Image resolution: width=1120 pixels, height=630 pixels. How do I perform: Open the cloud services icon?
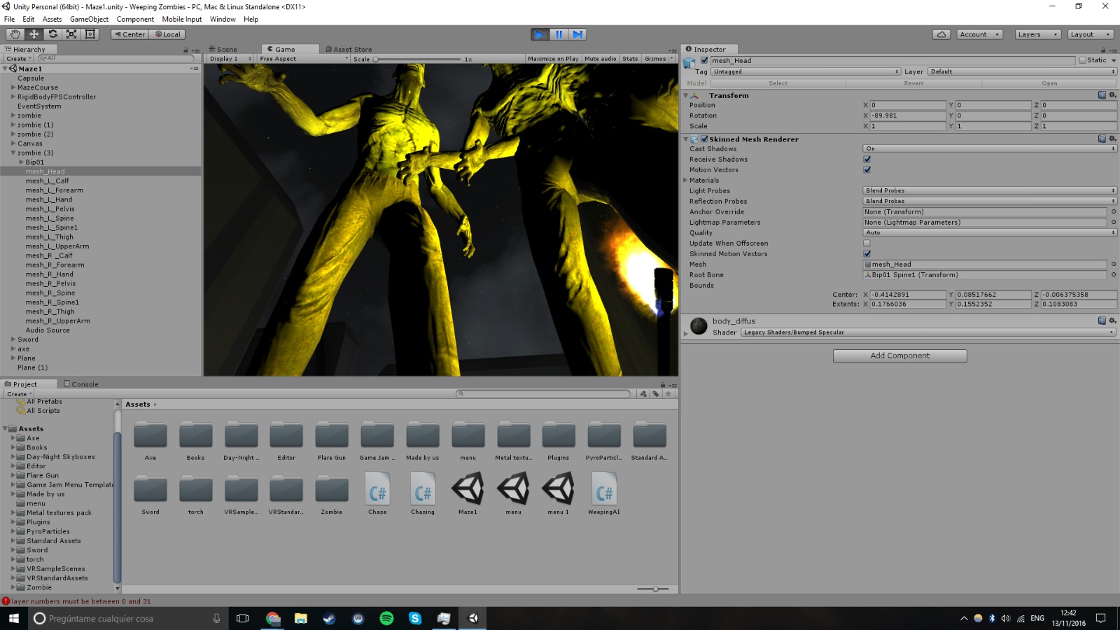click(x=941, y=34)
